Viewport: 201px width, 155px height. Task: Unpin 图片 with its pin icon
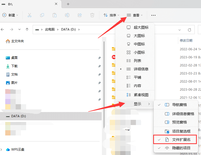[x=100, y=83]
